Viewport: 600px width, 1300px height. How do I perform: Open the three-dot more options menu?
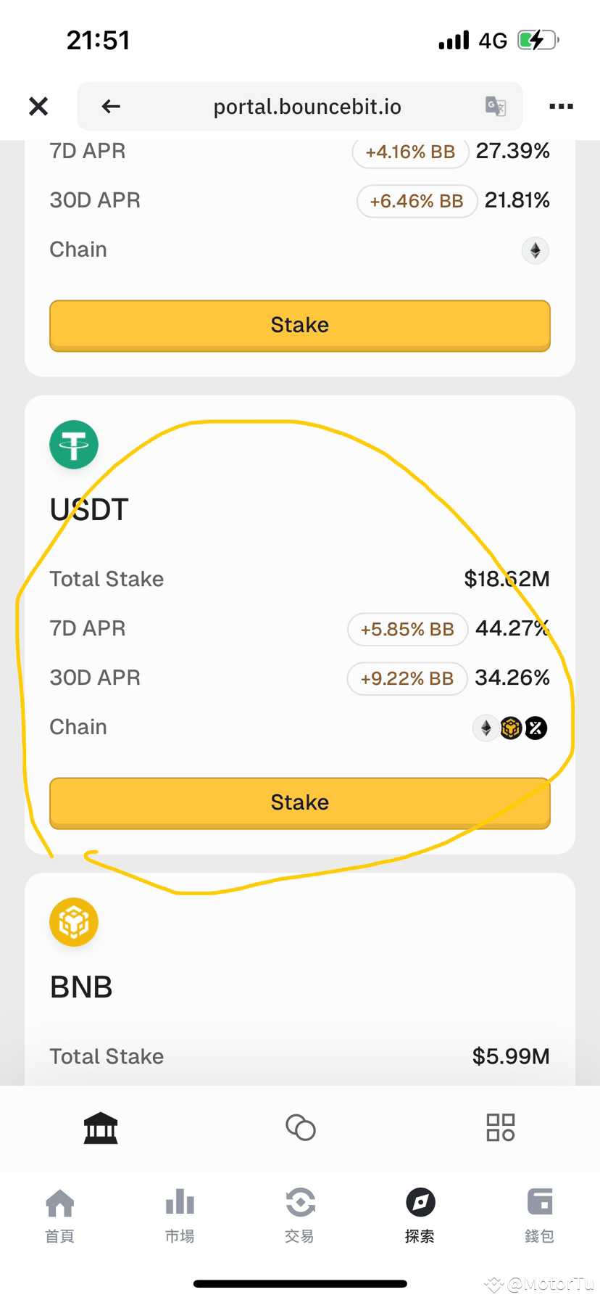coord(561,107)
